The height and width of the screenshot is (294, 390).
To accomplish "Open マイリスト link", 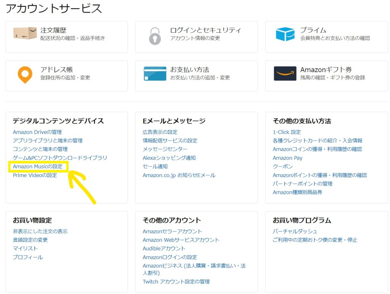I will pyautogui.click(x=26, y=249).
